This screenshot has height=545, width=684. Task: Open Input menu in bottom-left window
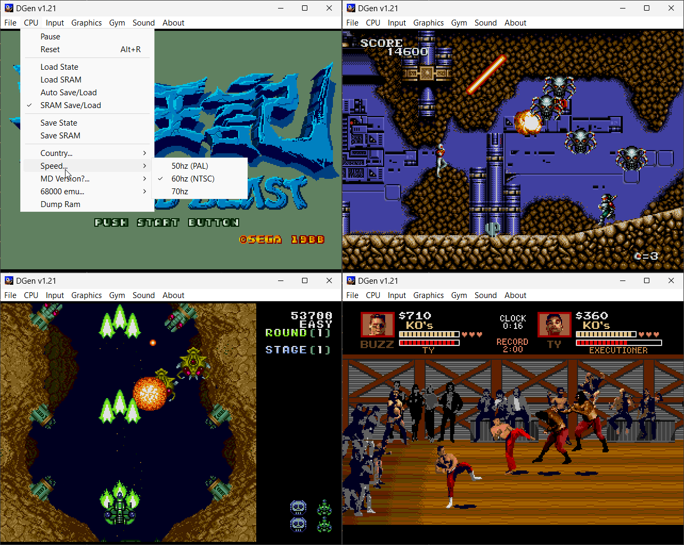pos(55,295)
